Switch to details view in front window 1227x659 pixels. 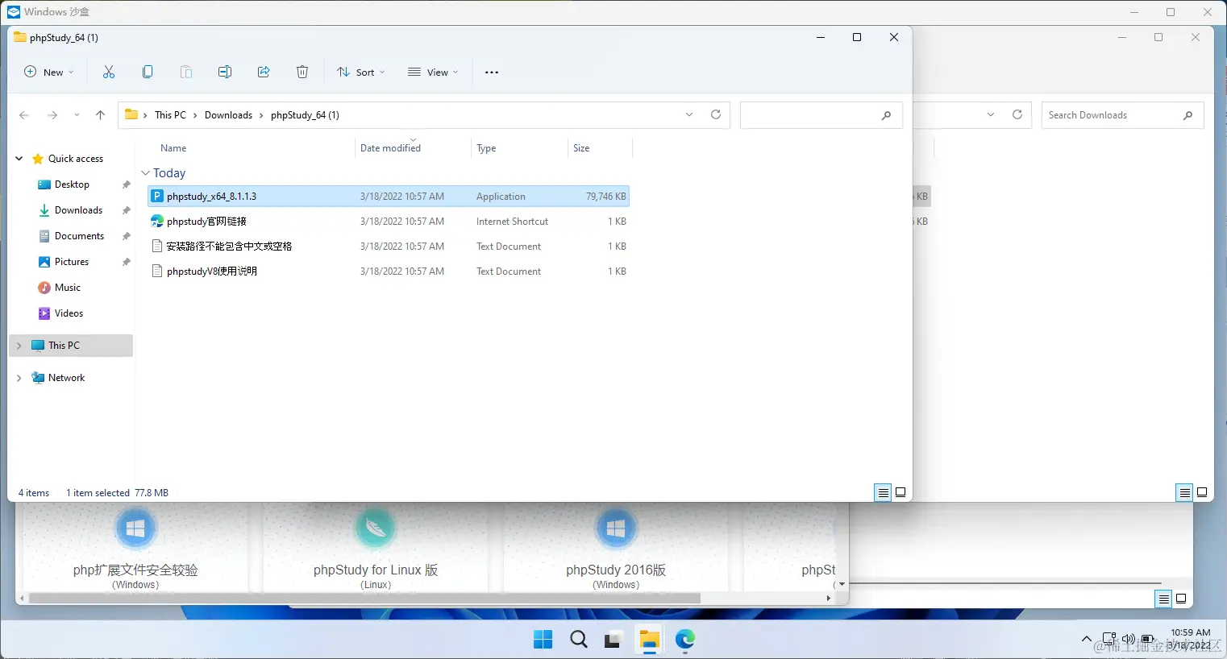click(883, 492)
